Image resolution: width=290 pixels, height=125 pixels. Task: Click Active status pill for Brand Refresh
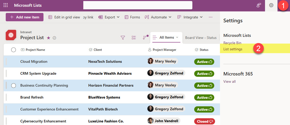(204, 97)
